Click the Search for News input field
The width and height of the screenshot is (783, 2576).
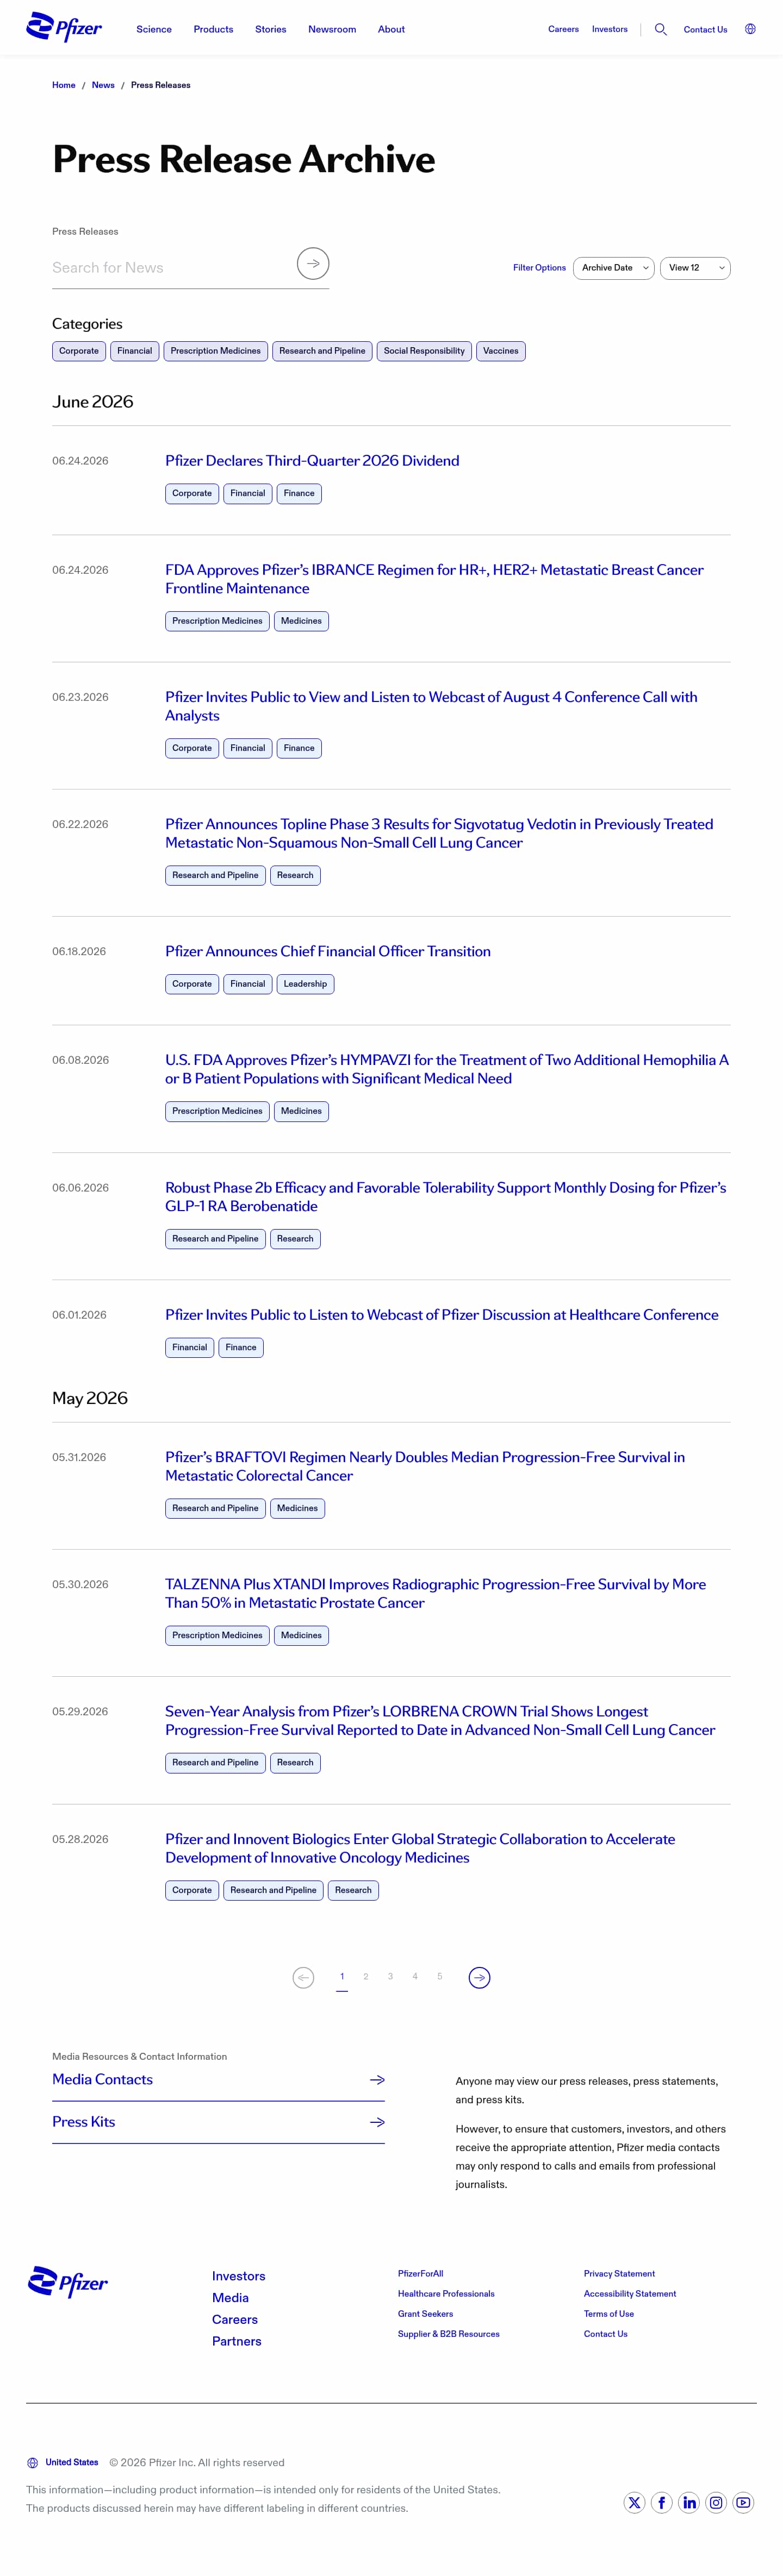click(170, 268)
